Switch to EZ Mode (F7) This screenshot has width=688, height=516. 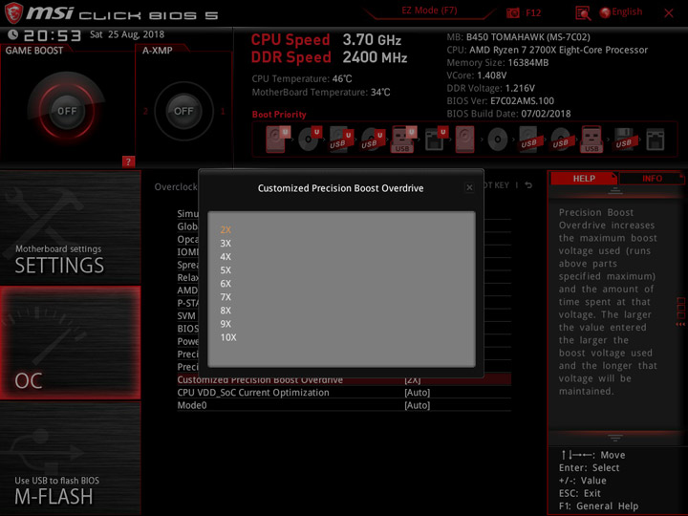[429, 11]
